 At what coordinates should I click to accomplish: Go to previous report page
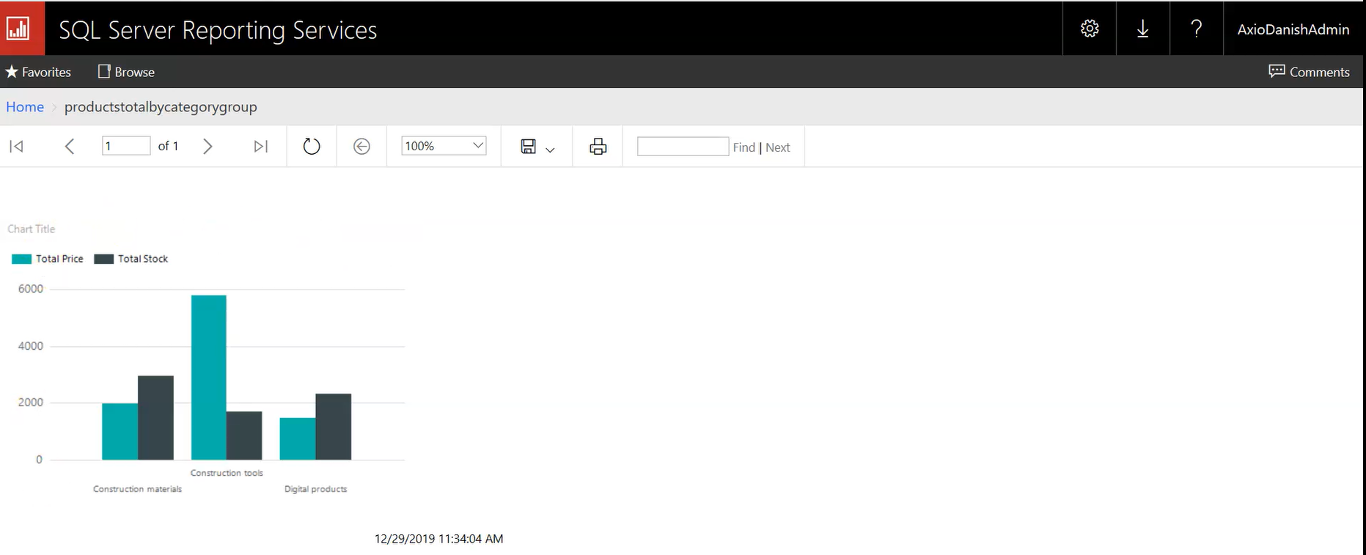pos(70,147)
